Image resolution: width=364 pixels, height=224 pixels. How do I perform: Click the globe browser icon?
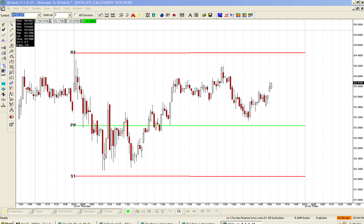pos(162,15)
